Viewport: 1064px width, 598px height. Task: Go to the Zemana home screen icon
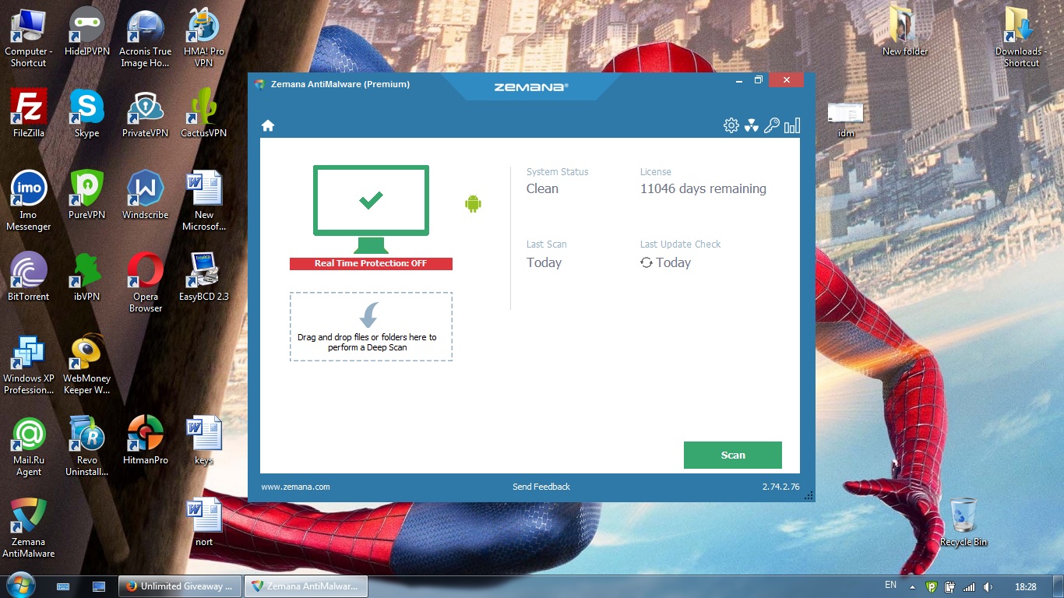pos(268,125)
